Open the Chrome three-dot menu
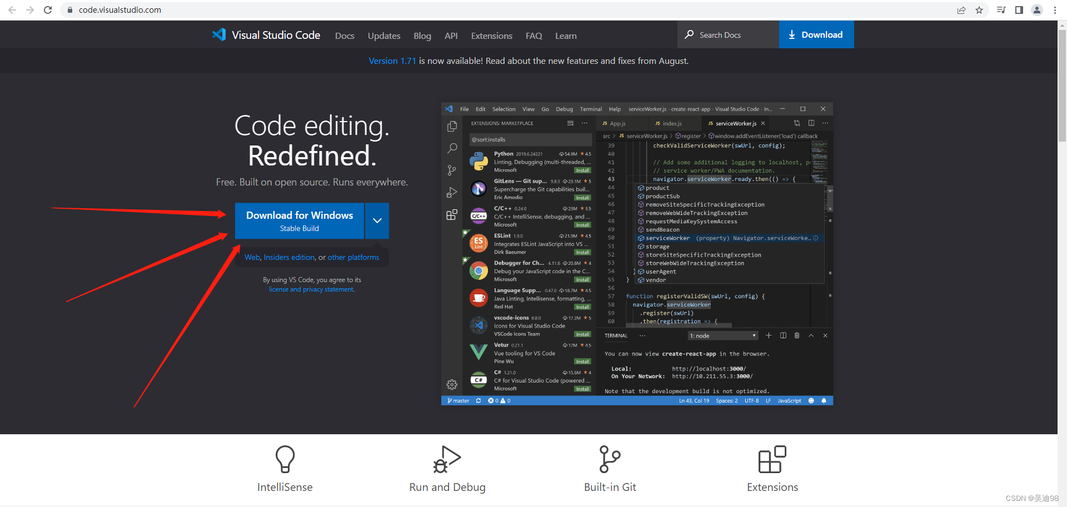 [x=1055, y=10]
